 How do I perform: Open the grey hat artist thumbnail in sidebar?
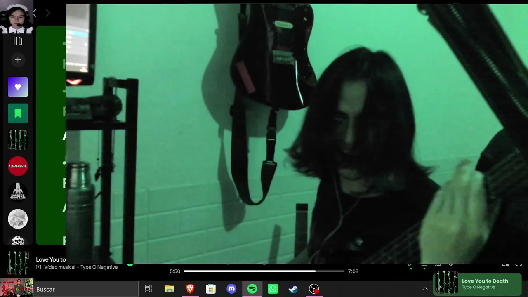tap(18, 219)
